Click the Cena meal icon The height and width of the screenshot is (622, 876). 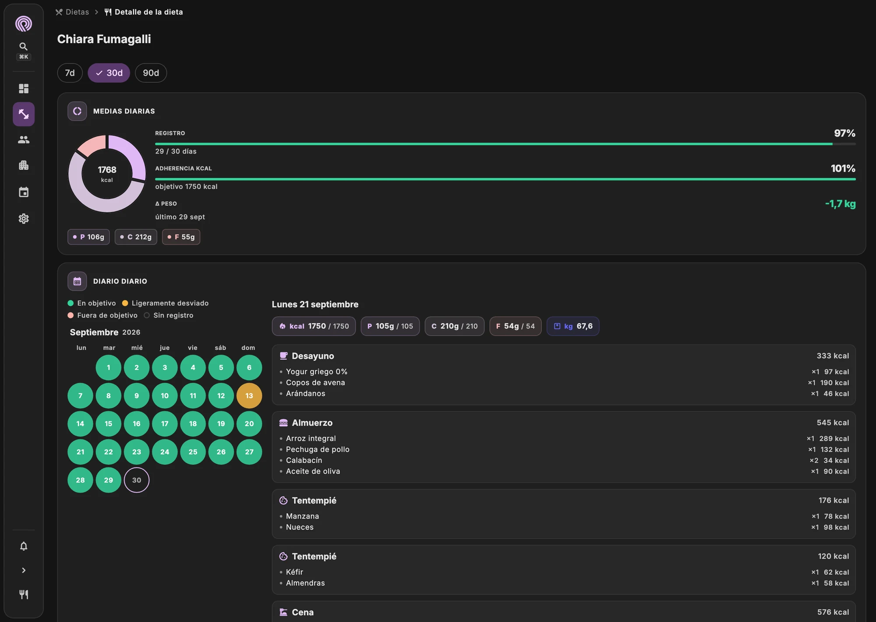click(283, 612)
